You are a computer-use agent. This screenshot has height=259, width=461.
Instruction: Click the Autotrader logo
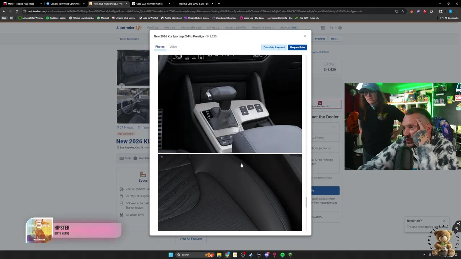tap(129, 28)
